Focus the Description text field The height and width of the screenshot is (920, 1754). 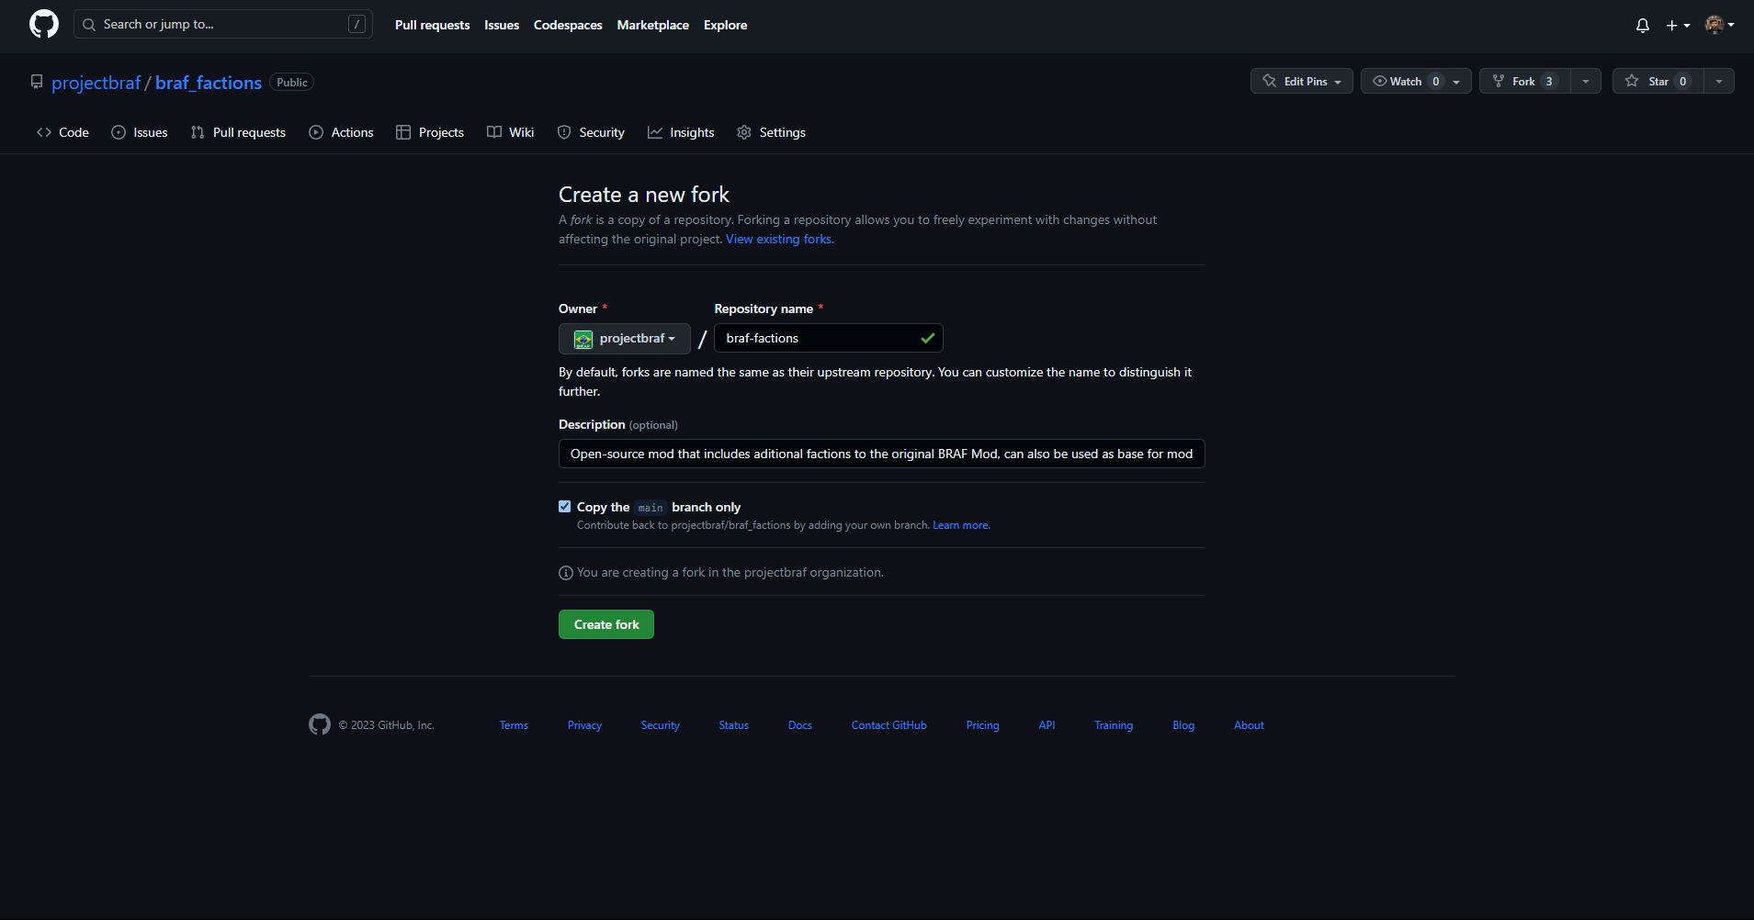[x=881, y=454]
